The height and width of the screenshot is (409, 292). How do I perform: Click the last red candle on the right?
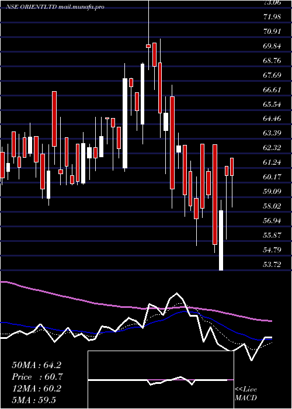click(x=232, y=167)
